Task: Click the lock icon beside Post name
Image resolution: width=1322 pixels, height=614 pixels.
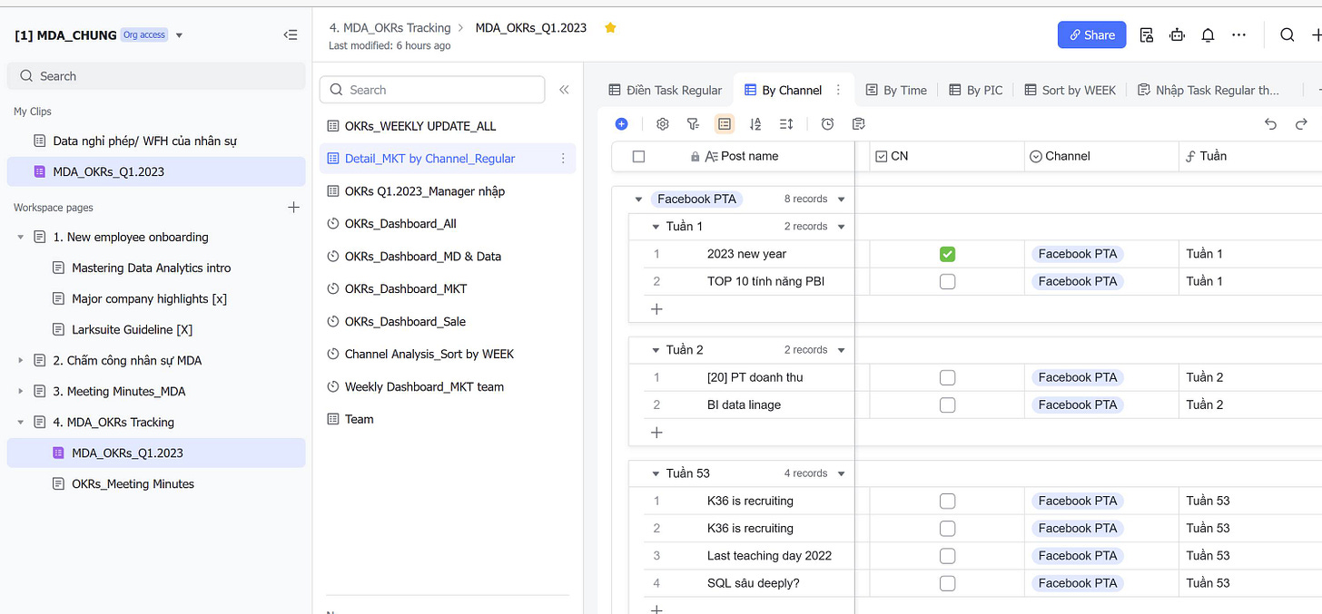Action: click(695, 156)
